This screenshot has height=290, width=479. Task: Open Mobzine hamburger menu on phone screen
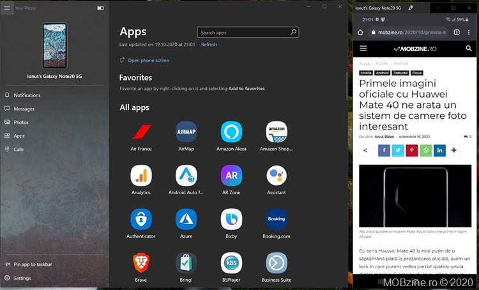pyautogui.click(x=363, y=49)
